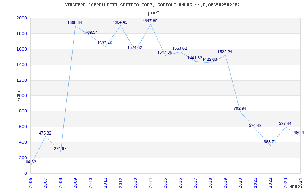Screen dimensions: 304x190
Task: Select the 1904.49 data label
Action: (x=120, y=22)
